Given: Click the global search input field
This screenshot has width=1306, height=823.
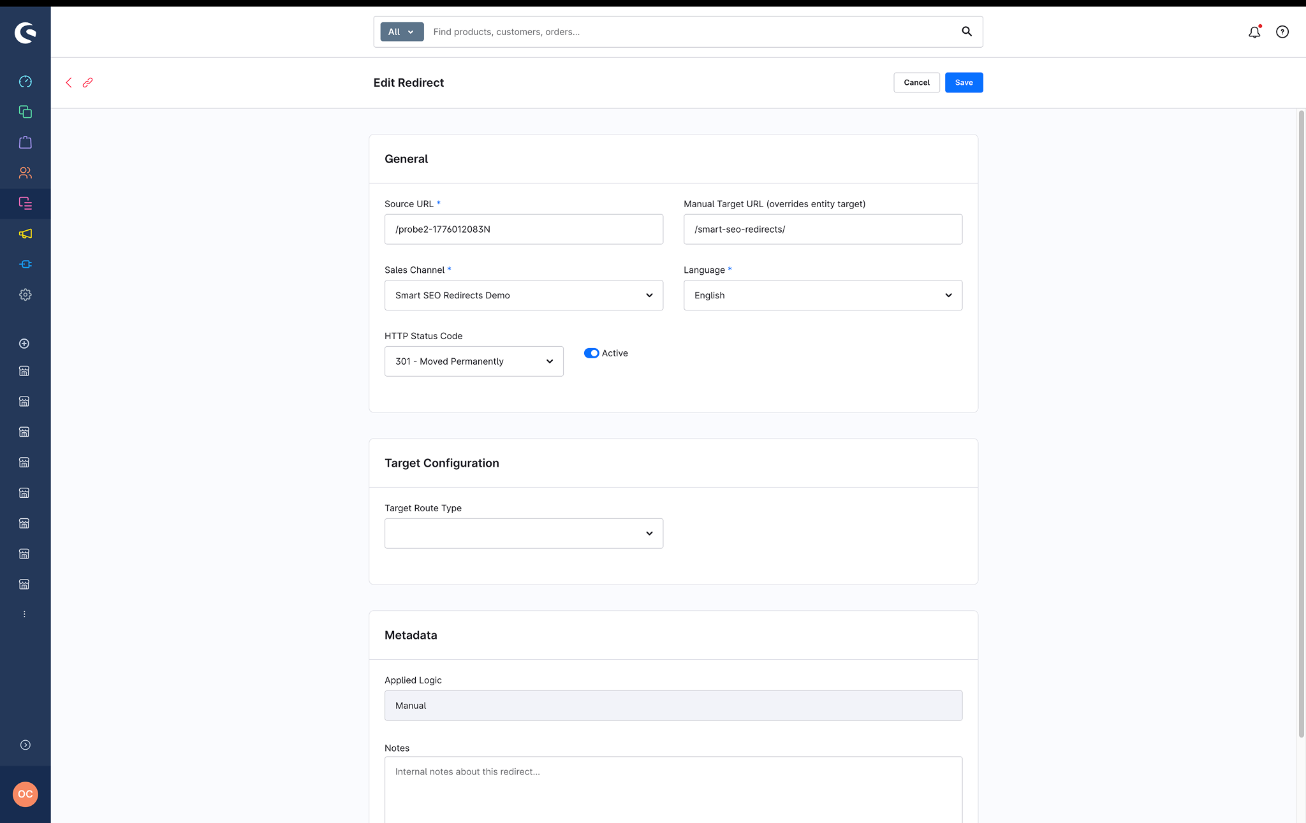Looking at the screenshot, I should (692, 32).
